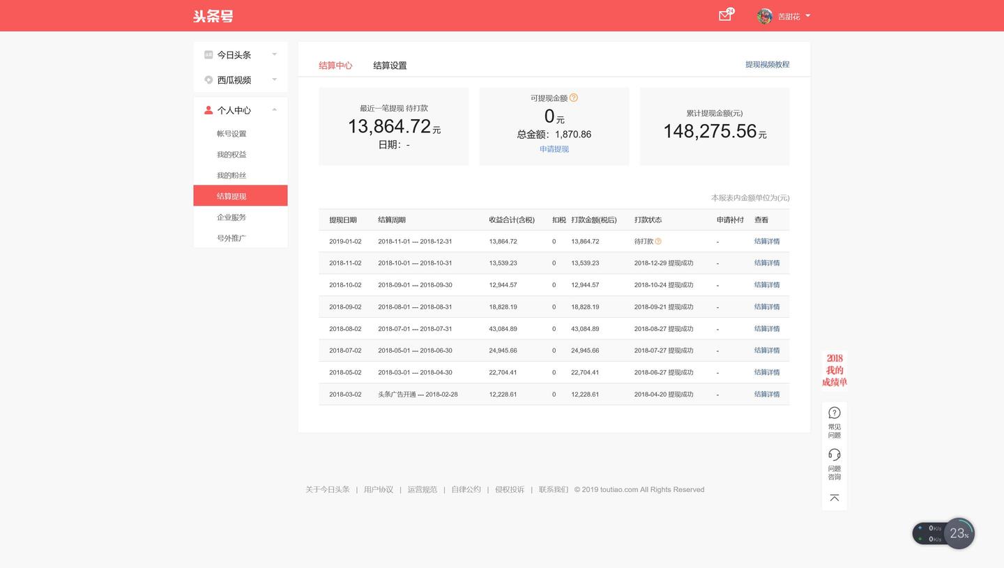
Task: Click the 待打款 help question icon
Action: click(658, 241)
